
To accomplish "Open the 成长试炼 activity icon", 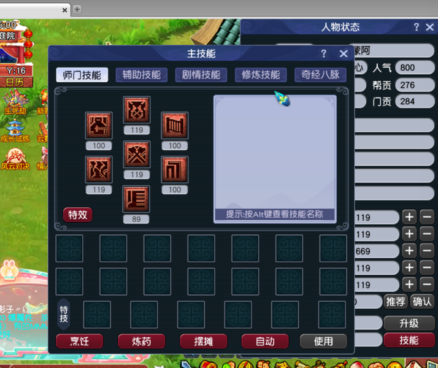I will 13,130.
